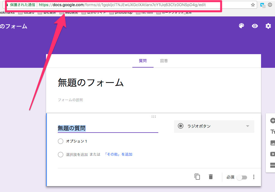This screenshot has width=275, height=192.
Task: Insert an image using the image icon
Action: 272,143
